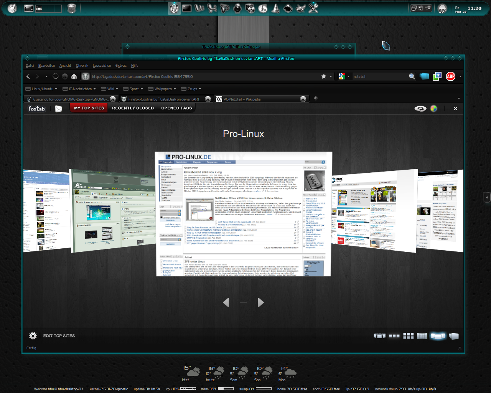Click in the netzteil search field
The image size is (491, 393).
[x=380, y=76]
